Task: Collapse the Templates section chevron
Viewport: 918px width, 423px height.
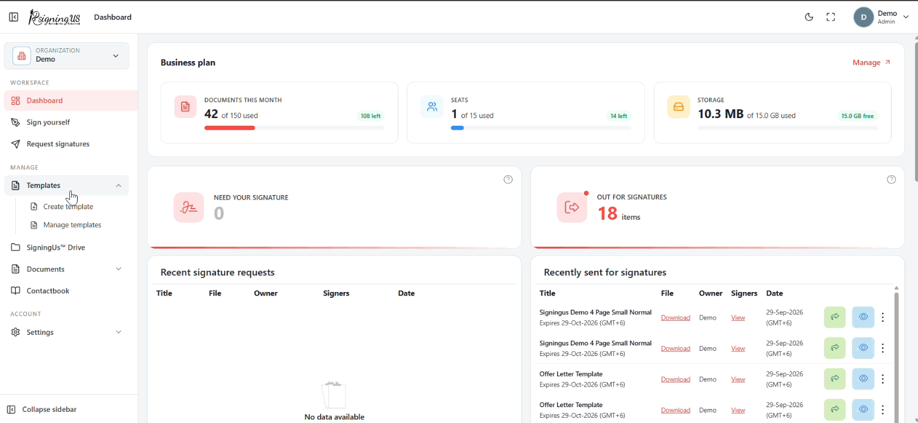Action: click(118, 185)
